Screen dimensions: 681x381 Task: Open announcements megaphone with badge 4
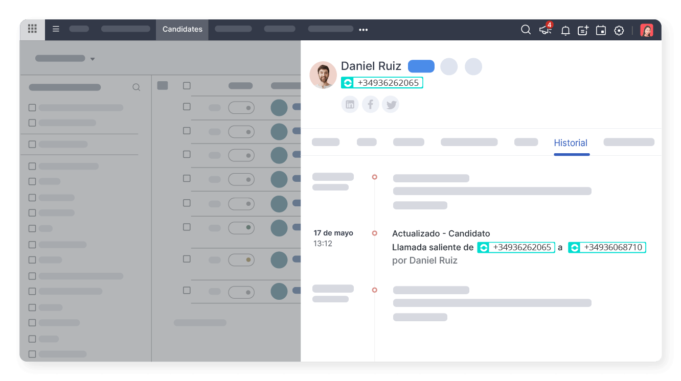[546, 30]
